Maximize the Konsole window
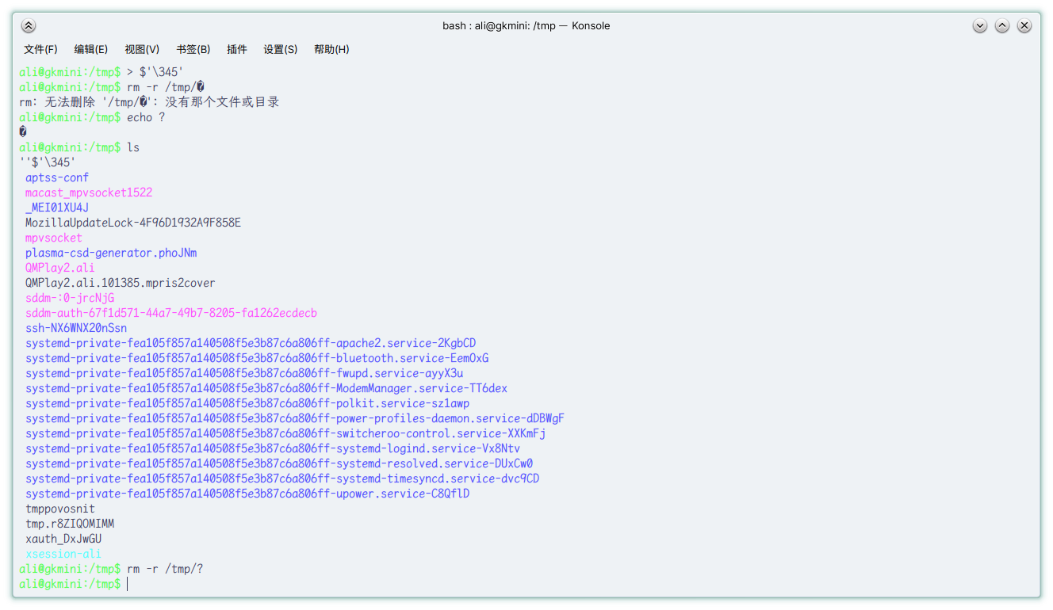This screenshot has height=610, width=1053. 1002,25
